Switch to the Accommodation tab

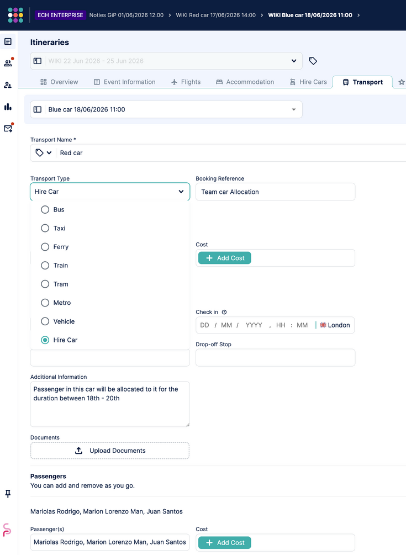pos(245,82)
